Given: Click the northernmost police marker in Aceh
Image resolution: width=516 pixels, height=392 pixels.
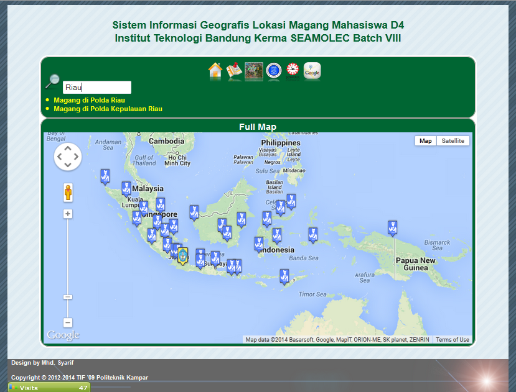Looking at the screenshot, I should pos(105,176).
